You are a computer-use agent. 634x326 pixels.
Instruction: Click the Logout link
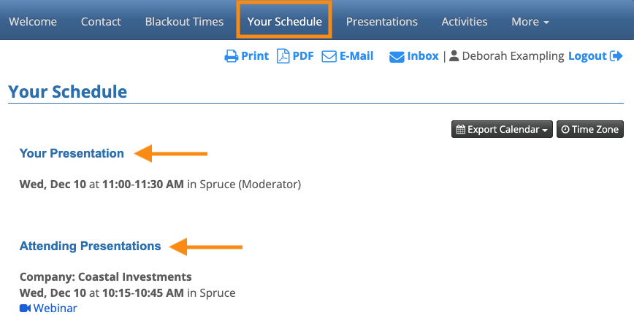tap(587, 56)
